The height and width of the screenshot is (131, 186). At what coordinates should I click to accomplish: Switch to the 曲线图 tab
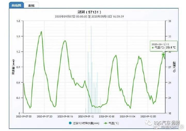point(16,5)
